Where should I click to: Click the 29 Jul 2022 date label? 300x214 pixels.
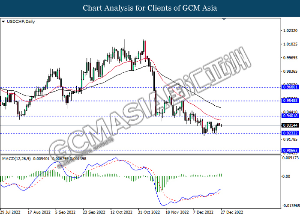pyautogui.click(x=10, y=212)
